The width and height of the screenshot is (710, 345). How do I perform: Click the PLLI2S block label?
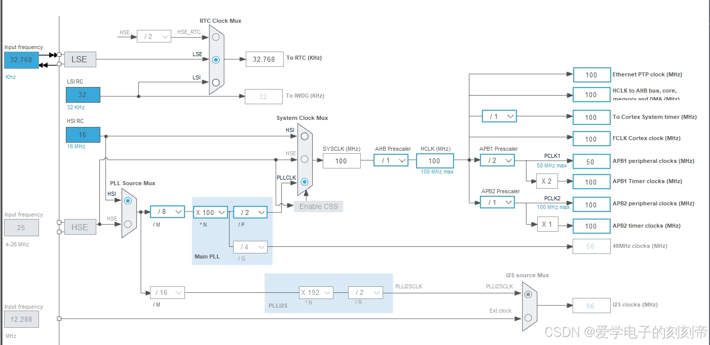pyautogui.click(x=278, y=306)
